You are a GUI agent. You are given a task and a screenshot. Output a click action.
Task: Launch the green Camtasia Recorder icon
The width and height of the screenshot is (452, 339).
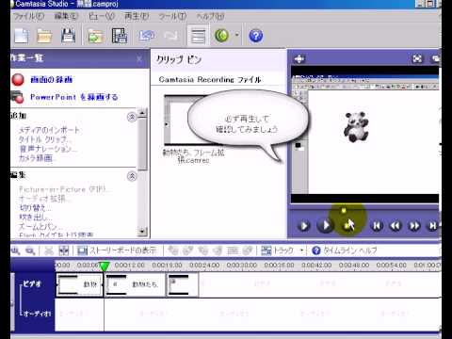point(221,36)
